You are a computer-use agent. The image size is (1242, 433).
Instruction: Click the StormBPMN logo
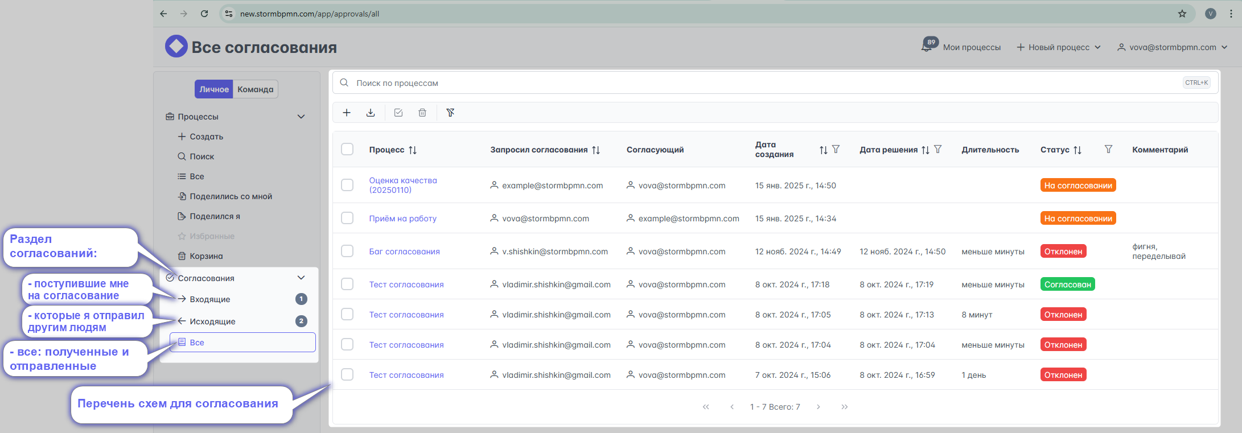pyautogui.click(x=176, y=47)
